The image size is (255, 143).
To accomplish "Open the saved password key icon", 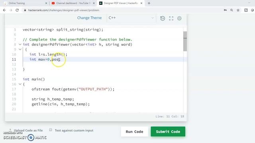I will click(x=225, y=10).
